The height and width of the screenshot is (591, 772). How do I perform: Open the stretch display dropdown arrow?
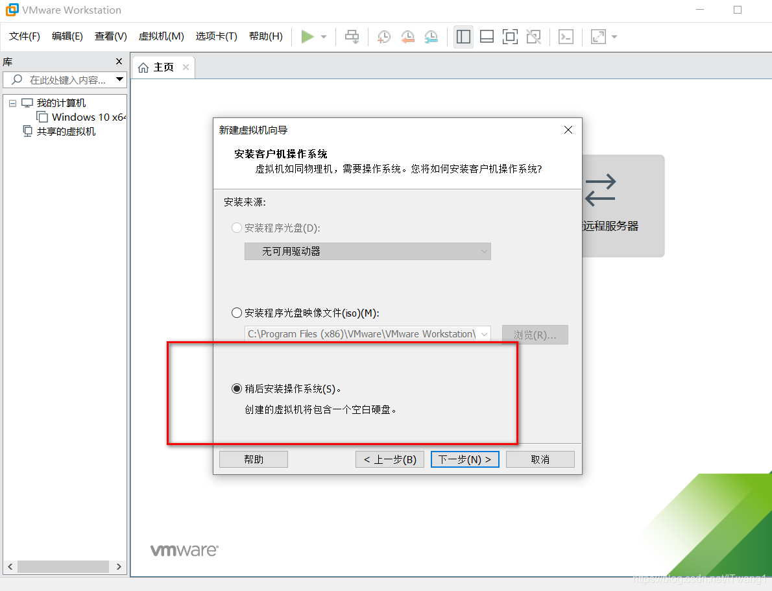(614, 37)
